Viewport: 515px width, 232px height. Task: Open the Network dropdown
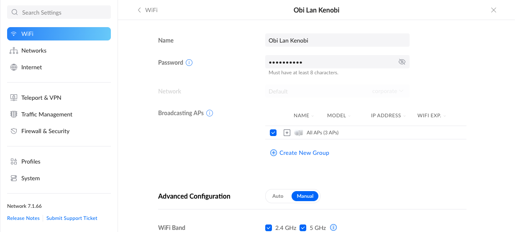coord(337,91)
